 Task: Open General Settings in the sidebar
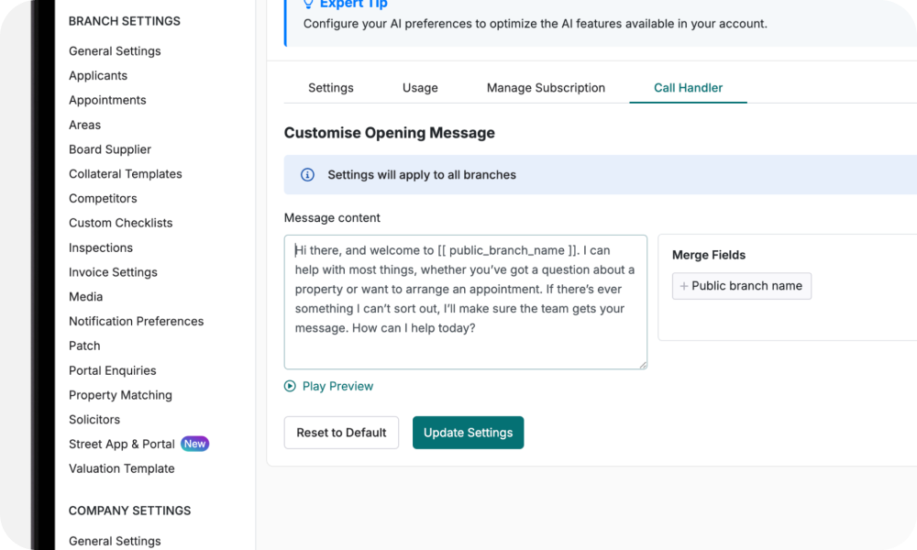(115, 50)
